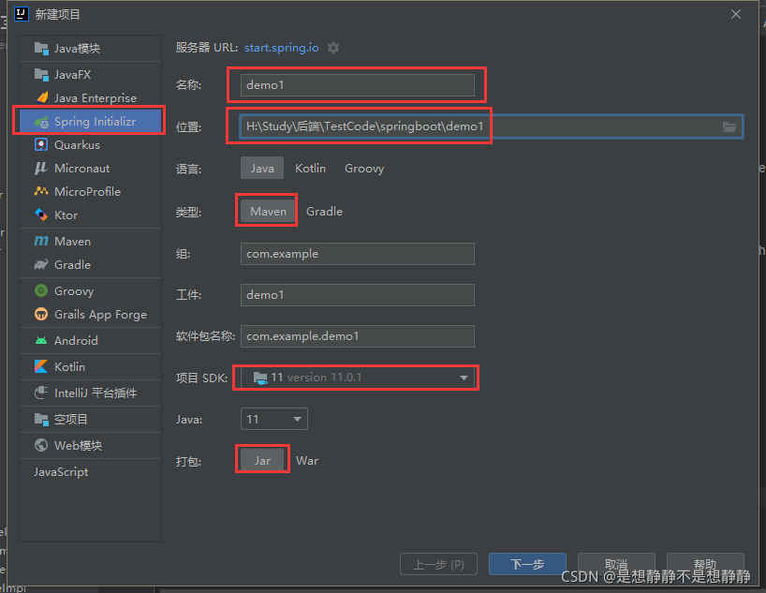
Task: Click the Java模块 folder icon
Action: (x=41, y=49)
